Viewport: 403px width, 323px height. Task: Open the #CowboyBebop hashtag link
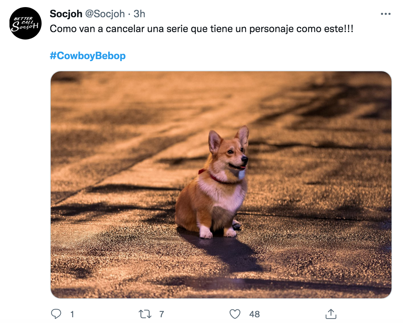point(88,56)
